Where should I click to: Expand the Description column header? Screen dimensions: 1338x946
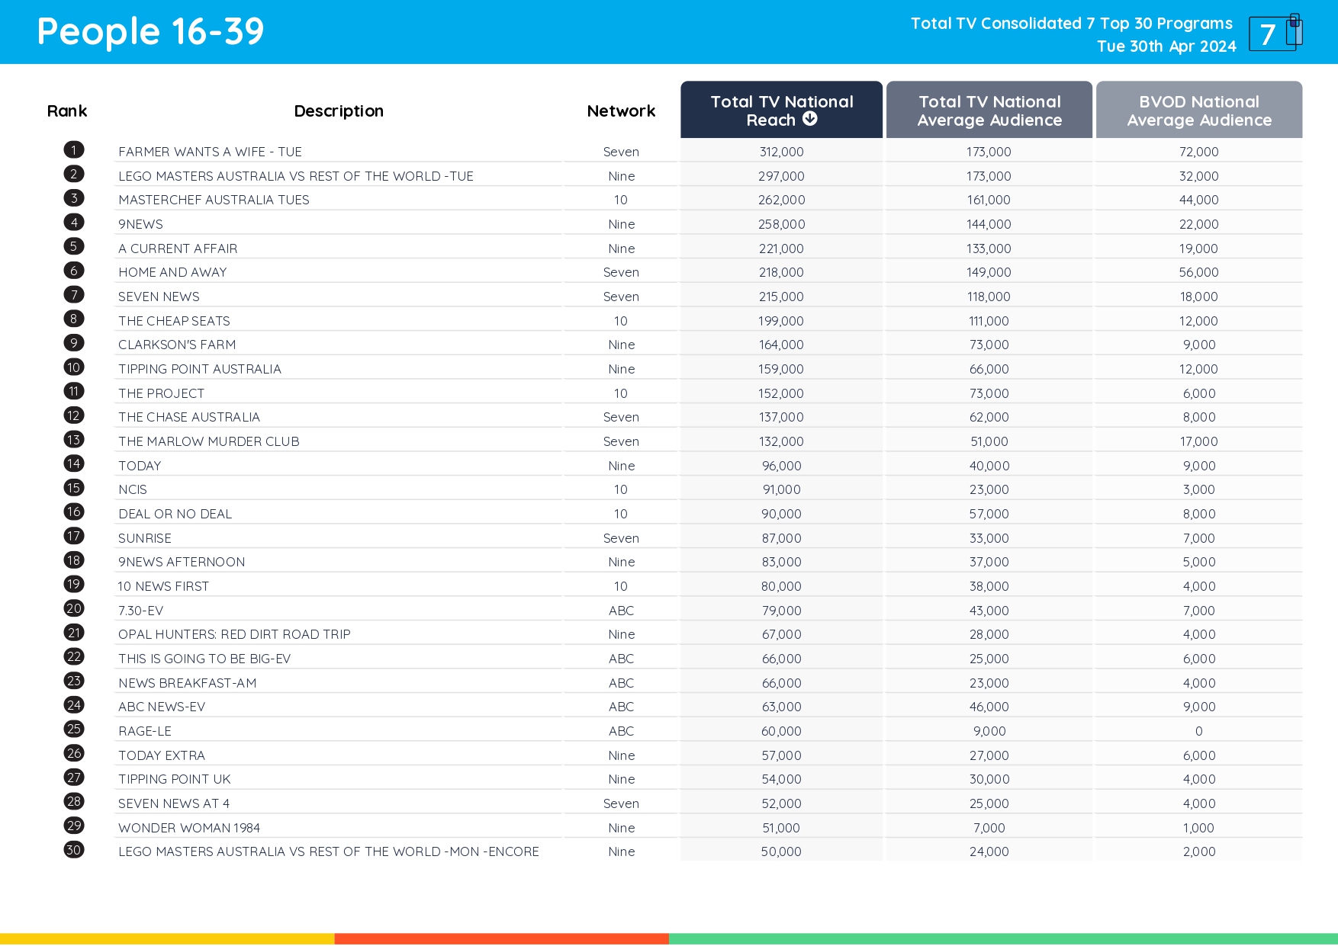339,111
